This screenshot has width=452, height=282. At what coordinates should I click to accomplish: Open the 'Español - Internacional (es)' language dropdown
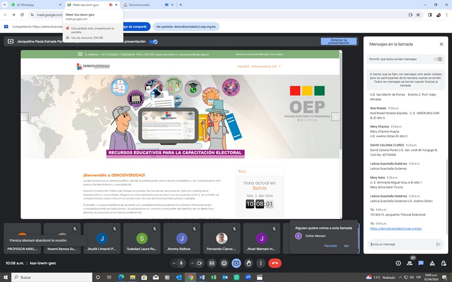[x=259, y=66]
